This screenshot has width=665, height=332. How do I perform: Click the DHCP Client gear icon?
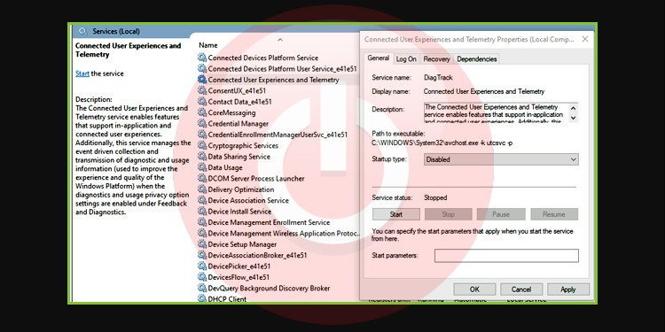click(x=202, y=298)
